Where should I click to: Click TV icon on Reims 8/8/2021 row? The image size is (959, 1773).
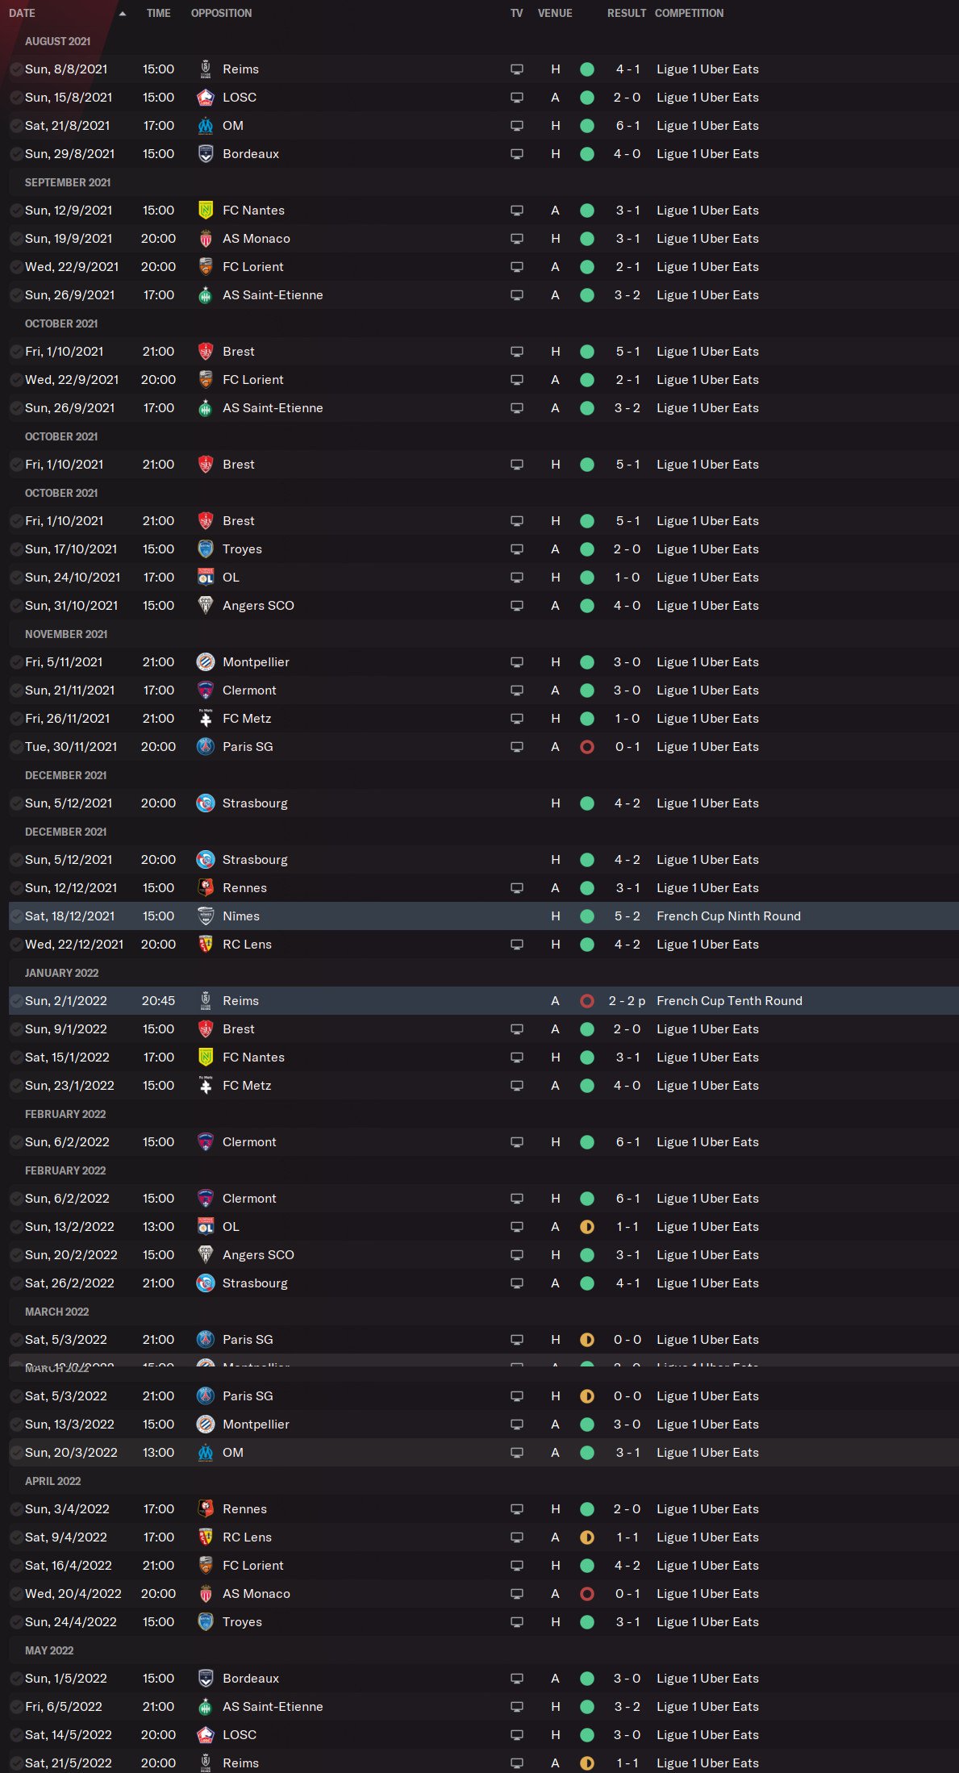coord(517,69)
